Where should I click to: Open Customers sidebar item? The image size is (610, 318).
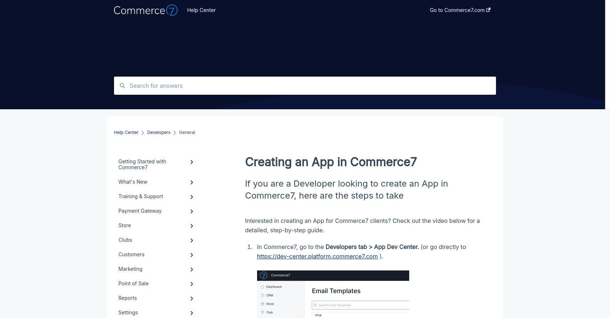click(131, 254)
